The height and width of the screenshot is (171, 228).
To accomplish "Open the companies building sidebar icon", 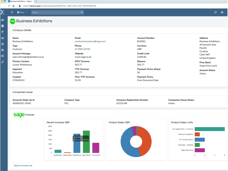I will (2, 26).
